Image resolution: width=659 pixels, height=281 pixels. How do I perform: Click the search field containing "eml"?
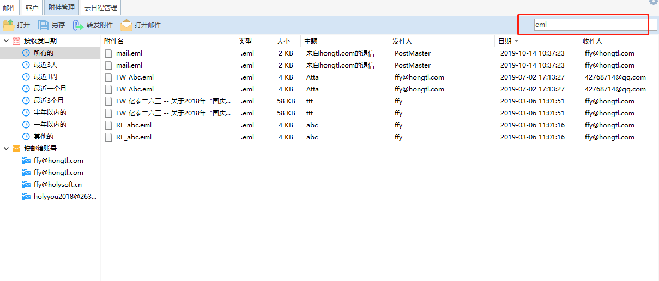click(589, 25)
